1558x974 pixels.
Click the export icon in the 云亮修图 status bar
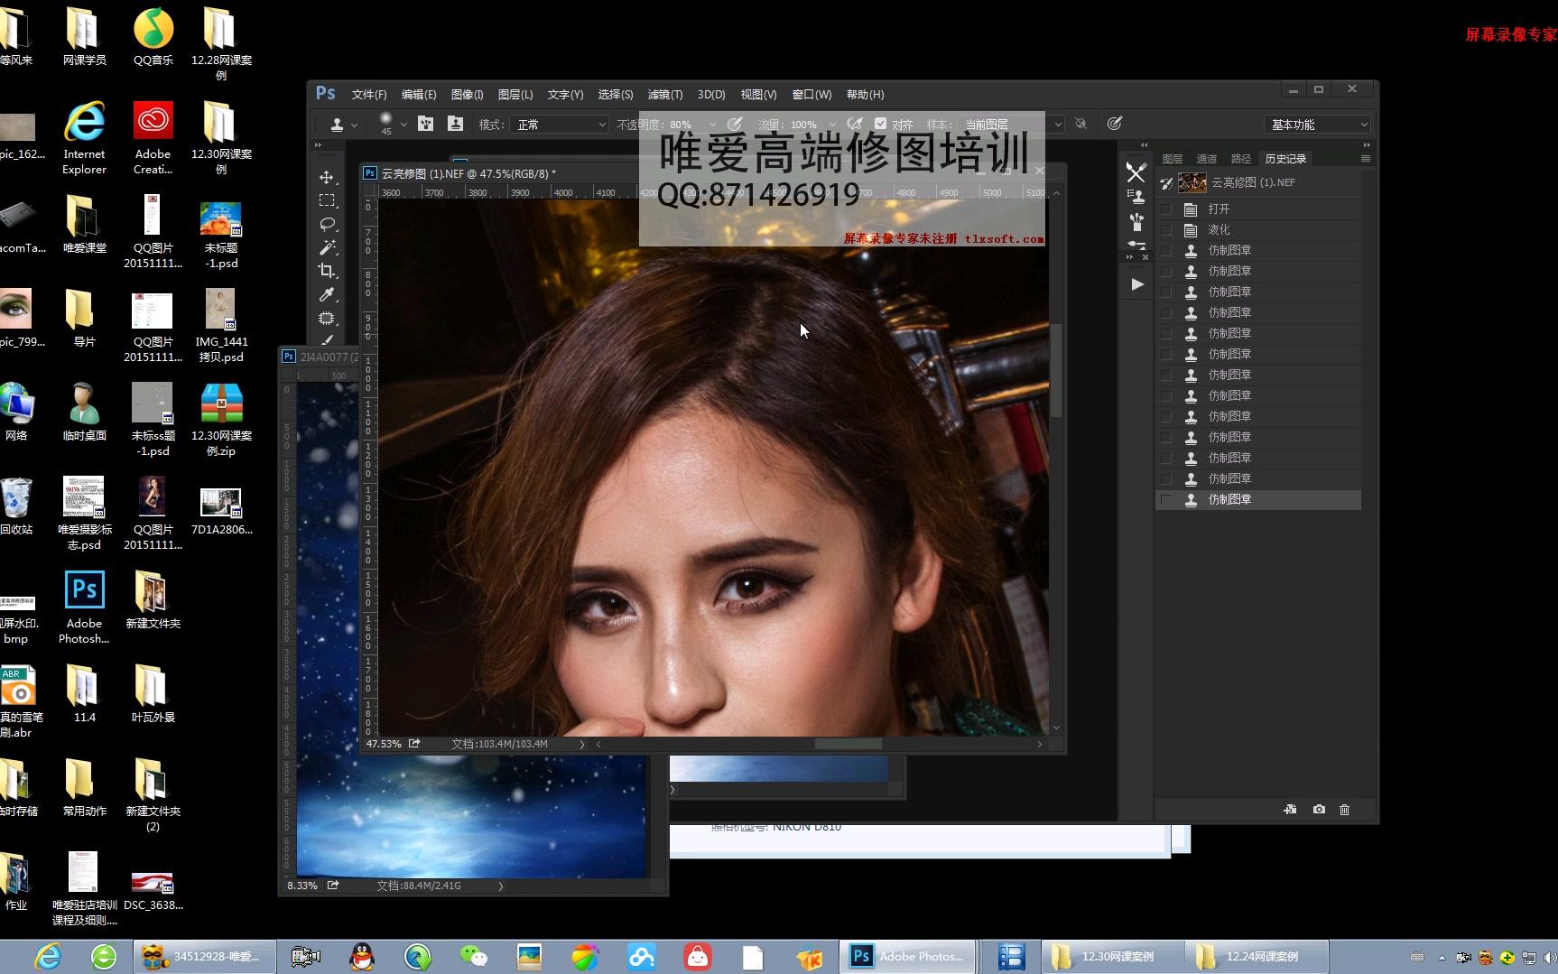coord(414,744)
